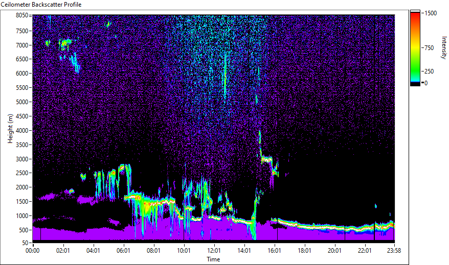This screenshot has width=449, height=265.
Task: Click the 23:58 time axis label
Action: pos(394,251)
